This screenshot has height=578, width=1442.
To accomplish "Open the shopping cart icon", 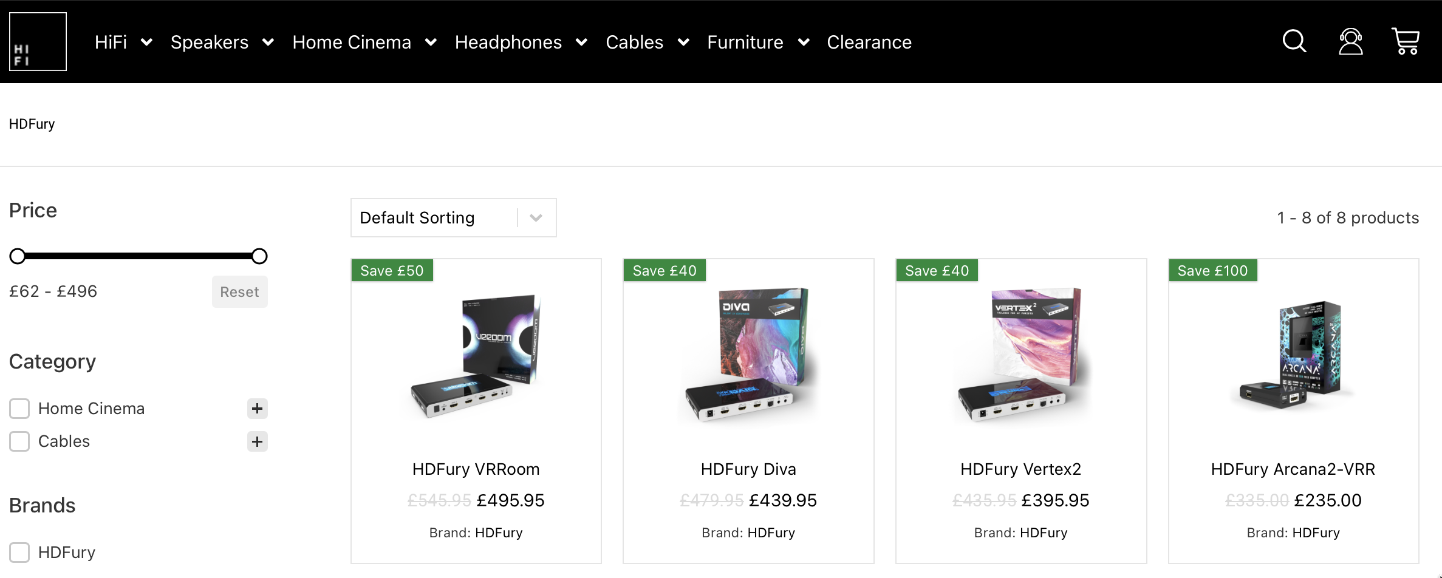I will tap(1405, 42).
